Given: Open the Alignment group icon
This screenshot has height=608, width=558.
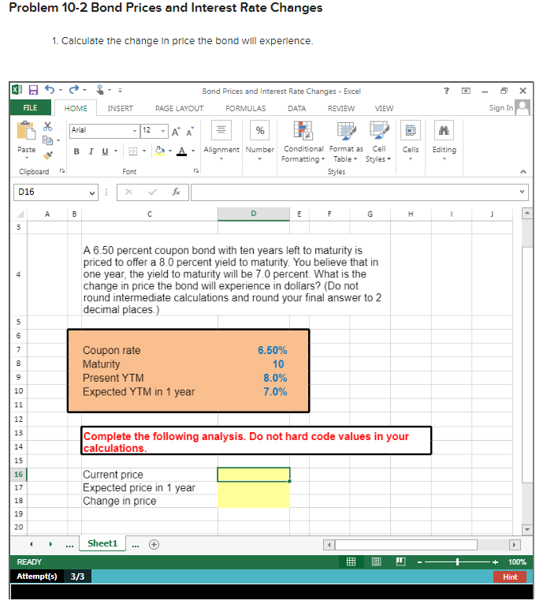Looking at the screenshot, I should (221, 130).
